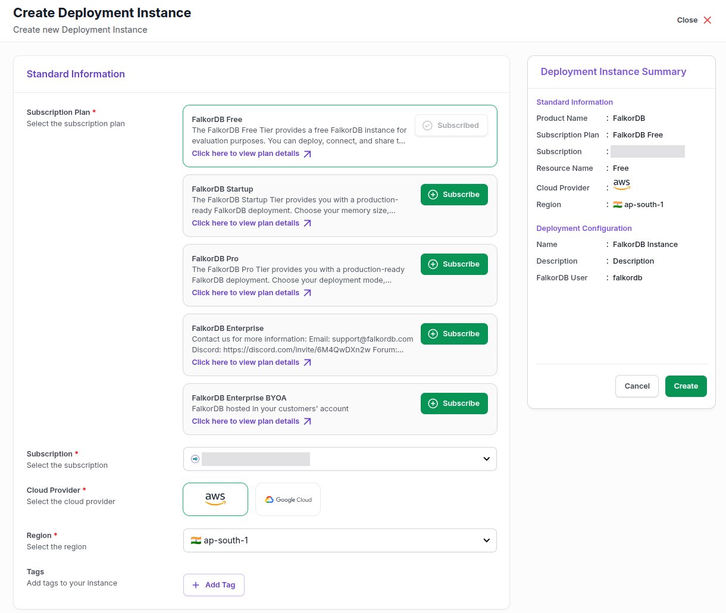
Task: Click the 'Subscription Plan' field label
Action: click(58, 112)
